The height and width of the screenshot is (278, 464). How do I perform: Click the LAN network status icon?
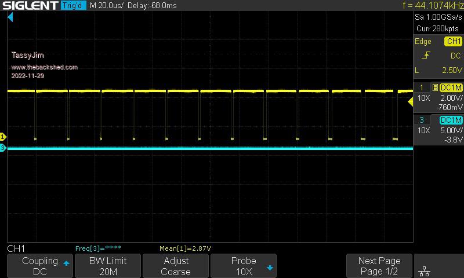click(x=424, y=271)
